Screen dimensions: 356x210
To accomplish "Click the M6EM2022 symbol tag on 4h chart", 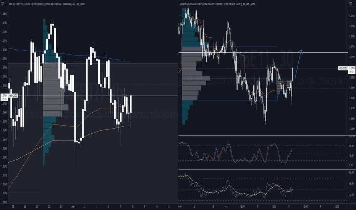I will (x=13, y=96).
